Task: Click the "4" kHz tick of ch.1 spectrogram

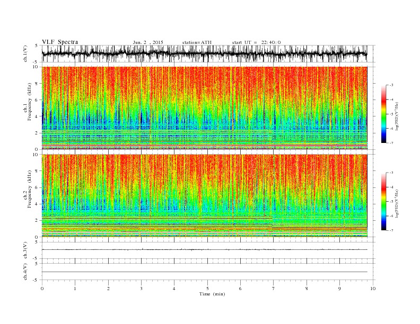Action: click(37, 116)
